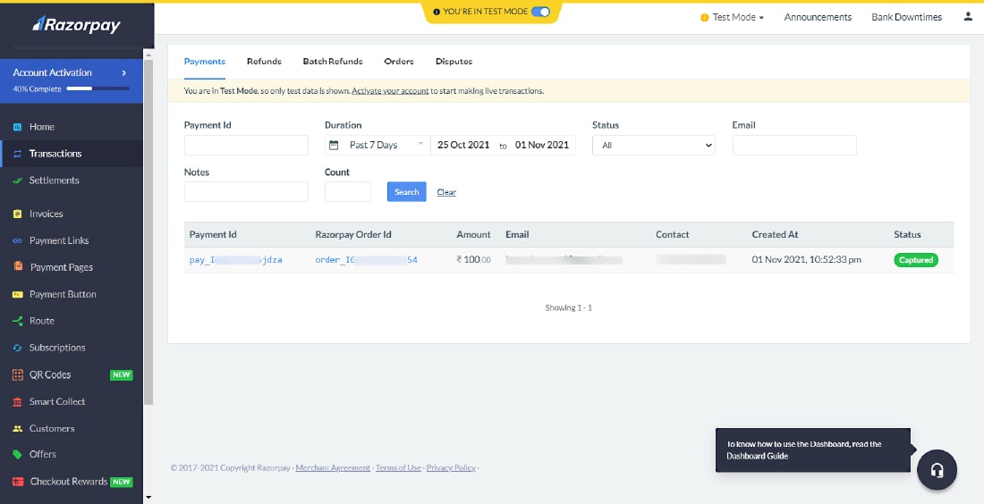Open the Transactions menu item
This screenshot has width=984, height=504.
click(x=72, y=154)
